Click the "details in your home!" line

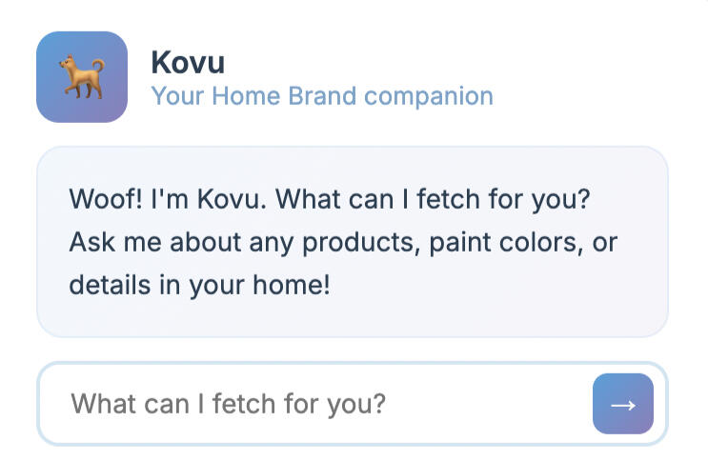tap(199, 284)
